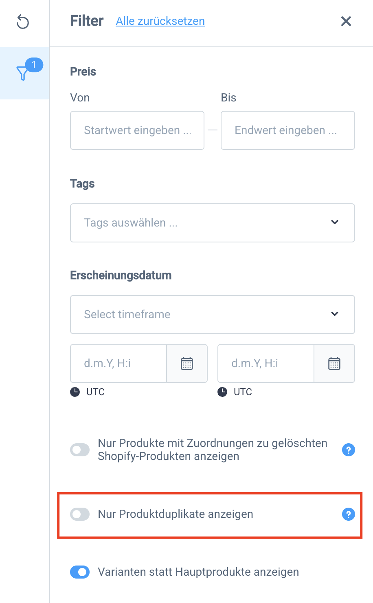Click the start date d.m.Y input field
The width and height of the screenshot is (373, 603).
coord(118,363)
